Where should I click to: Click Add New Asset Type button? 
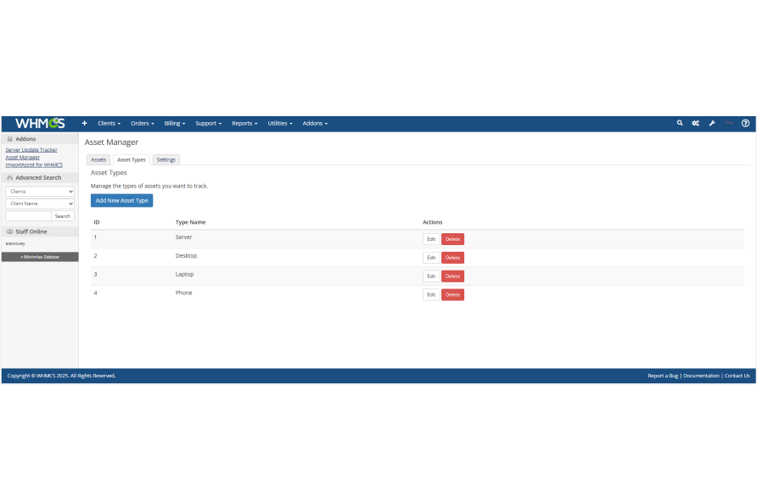(121, 201)
